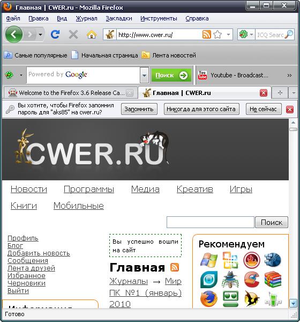The width and height of the screenshot is (300, 322).
Task: Open a new tab with plus button
Action: tap(280, 93)
